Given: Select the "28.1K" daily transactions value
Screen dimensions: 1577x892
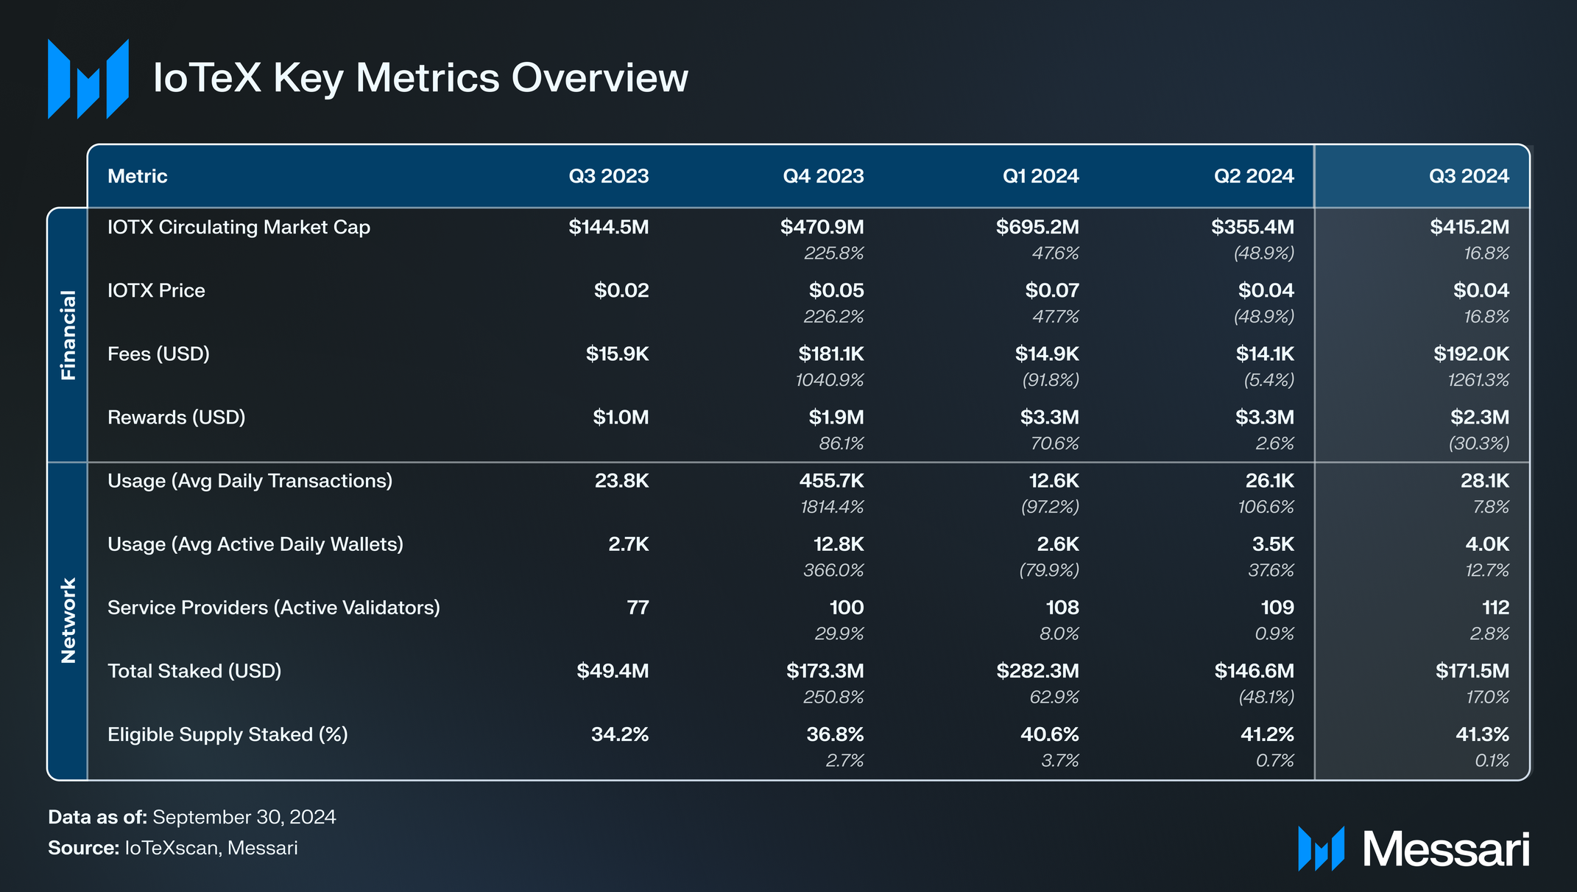Looking at the screenshot, I should click(1485, 480).
